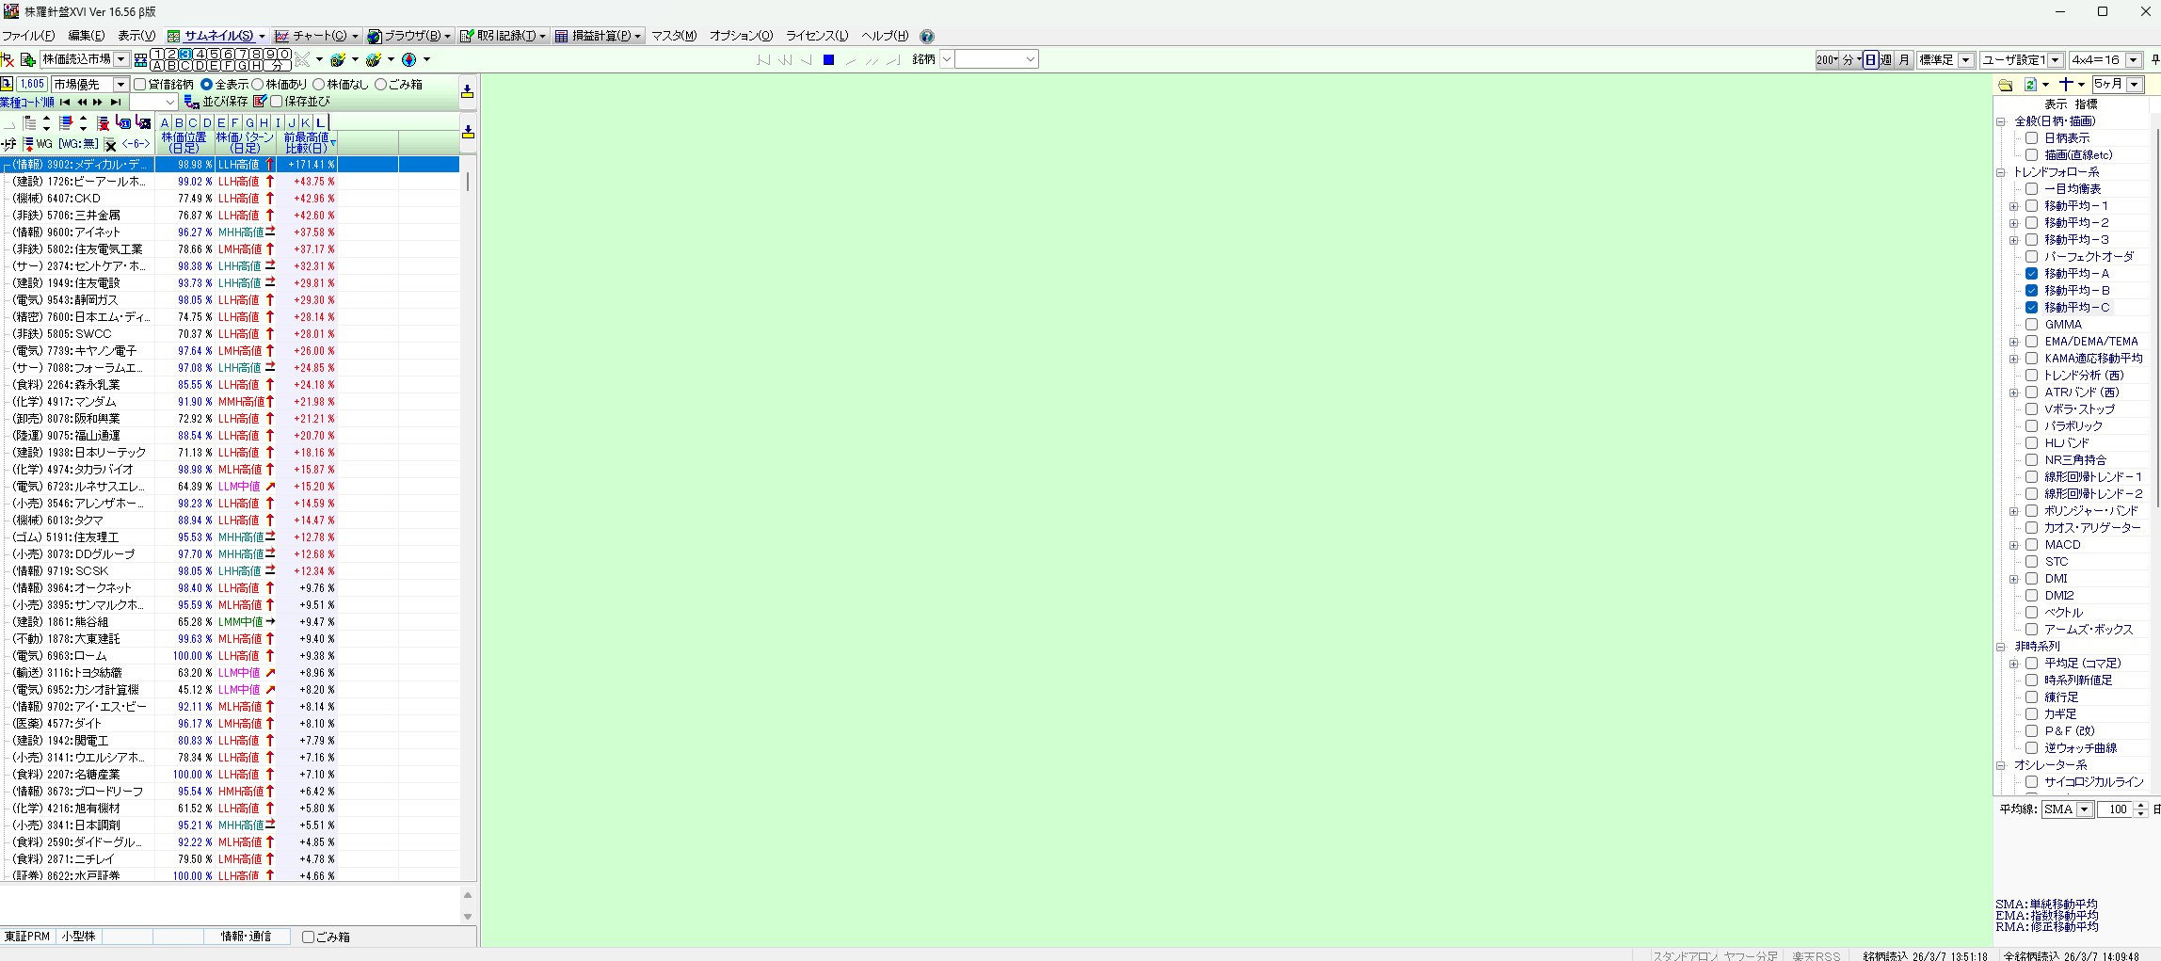Enable the MACD indicator checkbox
The height and width of the screenshot is (961, 2161).
(2031, 545)
